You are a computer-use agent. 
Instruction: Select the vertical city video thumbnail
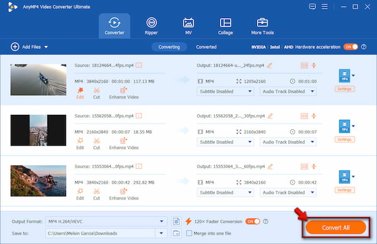tap(38, 130)
